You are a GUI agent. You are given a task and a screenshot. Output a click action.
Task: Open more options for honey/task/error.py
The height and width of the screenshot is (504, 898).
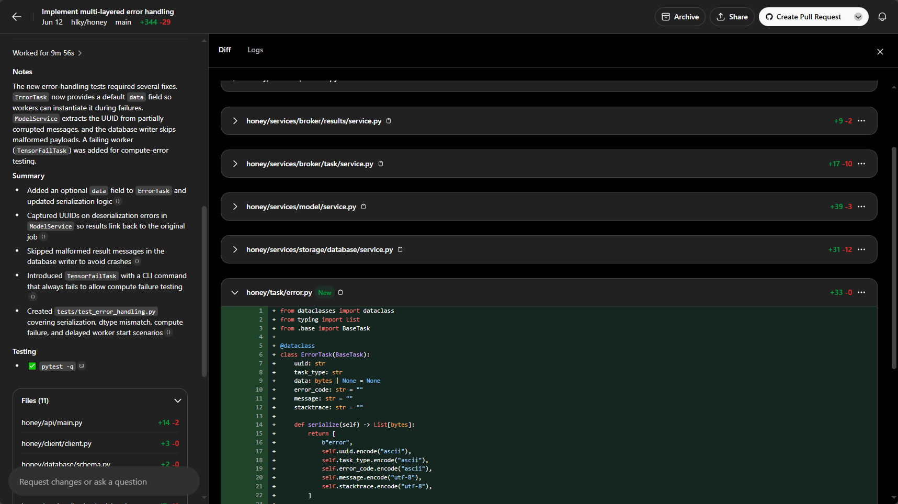(861, 292)
